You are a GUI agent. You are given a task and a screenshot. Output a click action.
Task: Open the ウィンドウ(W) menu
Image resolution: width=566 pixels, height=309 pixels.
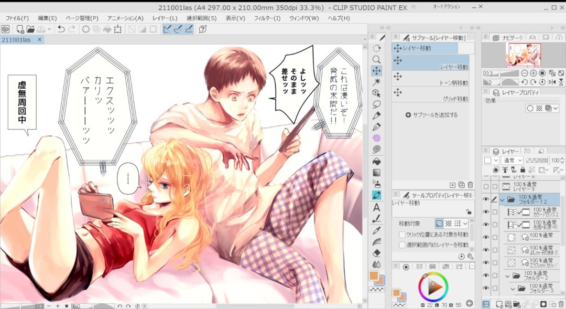[304, 18]
